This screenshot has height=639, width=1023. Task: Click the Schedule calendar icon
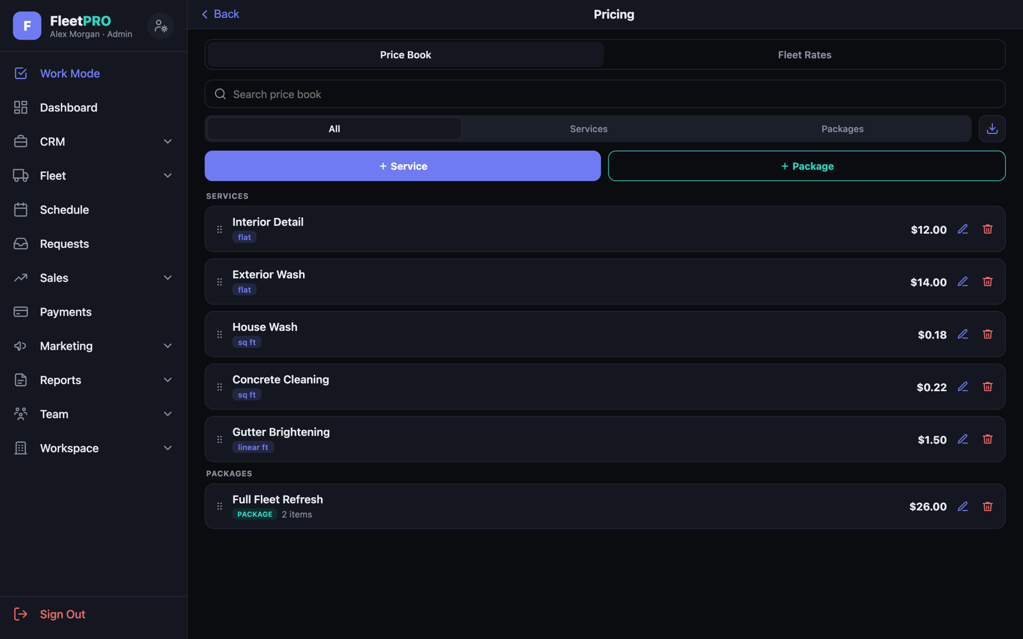(x=20, y=210)
